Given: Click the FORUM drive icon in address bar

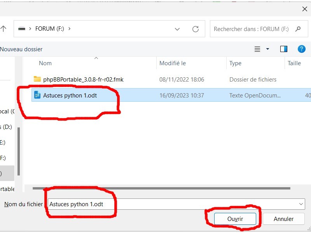Looking at the screenshot, I should [x=22, y=29].
